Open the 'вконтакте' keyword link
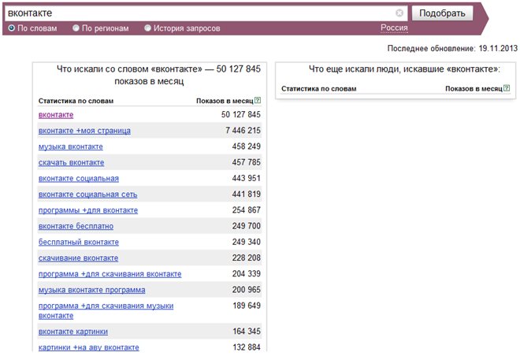This screenshot has width=520, height=356. click(56, 115)
